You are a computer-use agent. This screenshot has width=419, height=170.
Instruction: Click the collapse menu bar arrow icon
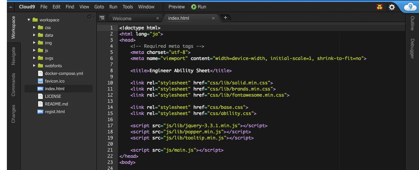[10, 7]
